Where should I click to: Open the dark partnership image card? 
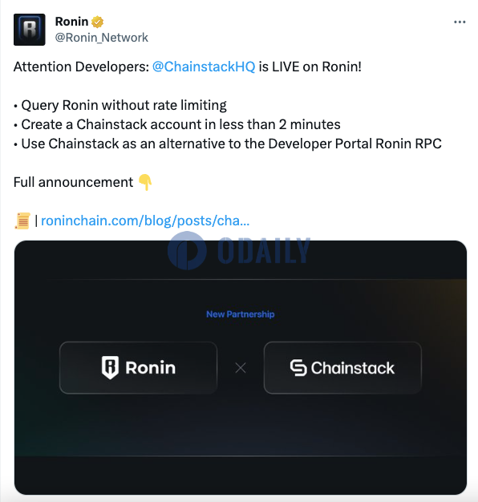click(241, 367)
